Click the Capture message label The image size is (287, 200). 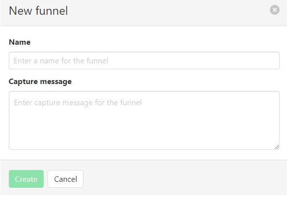(40, 82)
